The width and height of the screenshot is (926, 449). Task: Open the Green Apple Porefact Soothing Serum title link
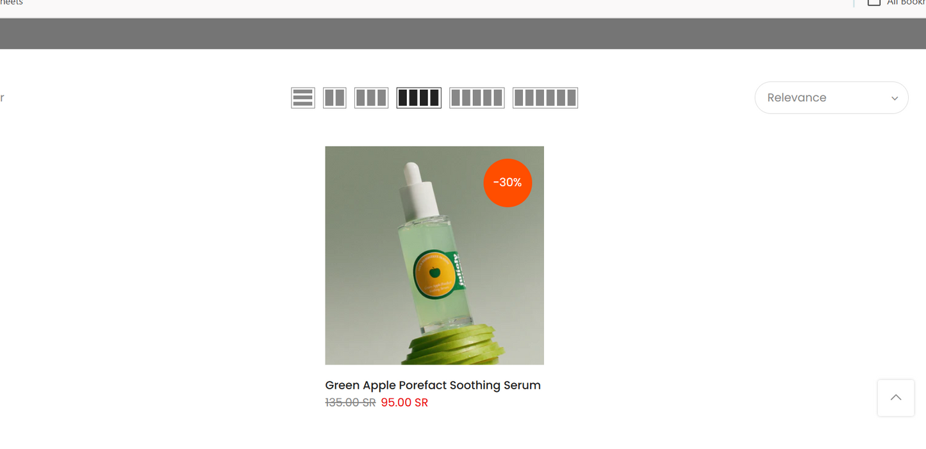(x=433, y=385)
